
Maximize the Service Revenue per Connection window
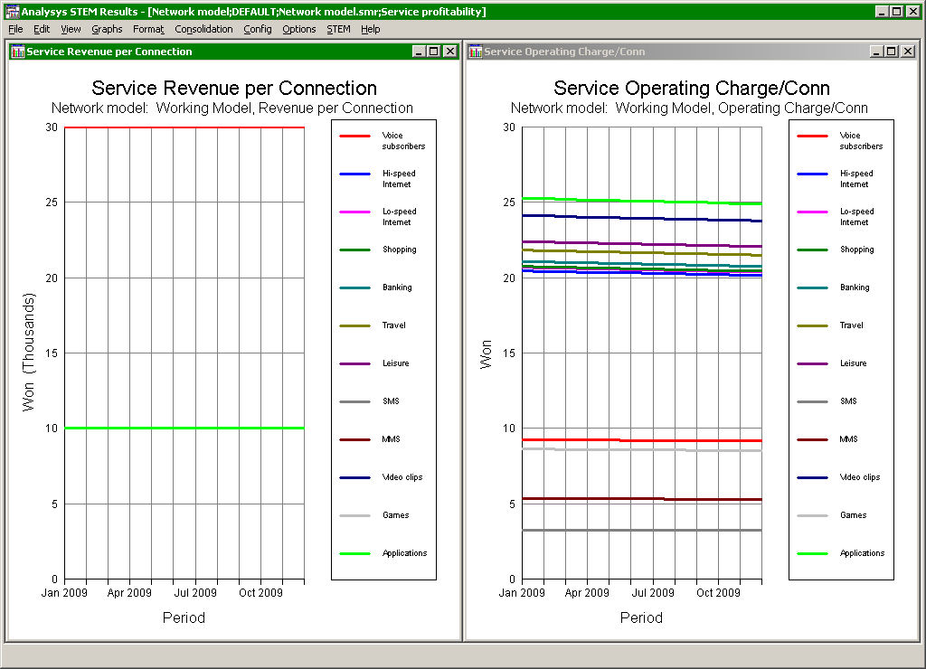pos(433,52)
